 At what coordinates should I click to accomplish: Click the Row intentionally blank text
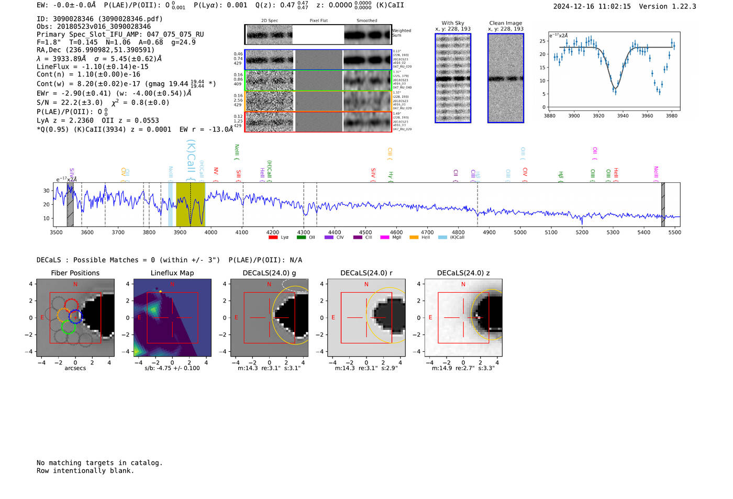click(x=85, y=471)
